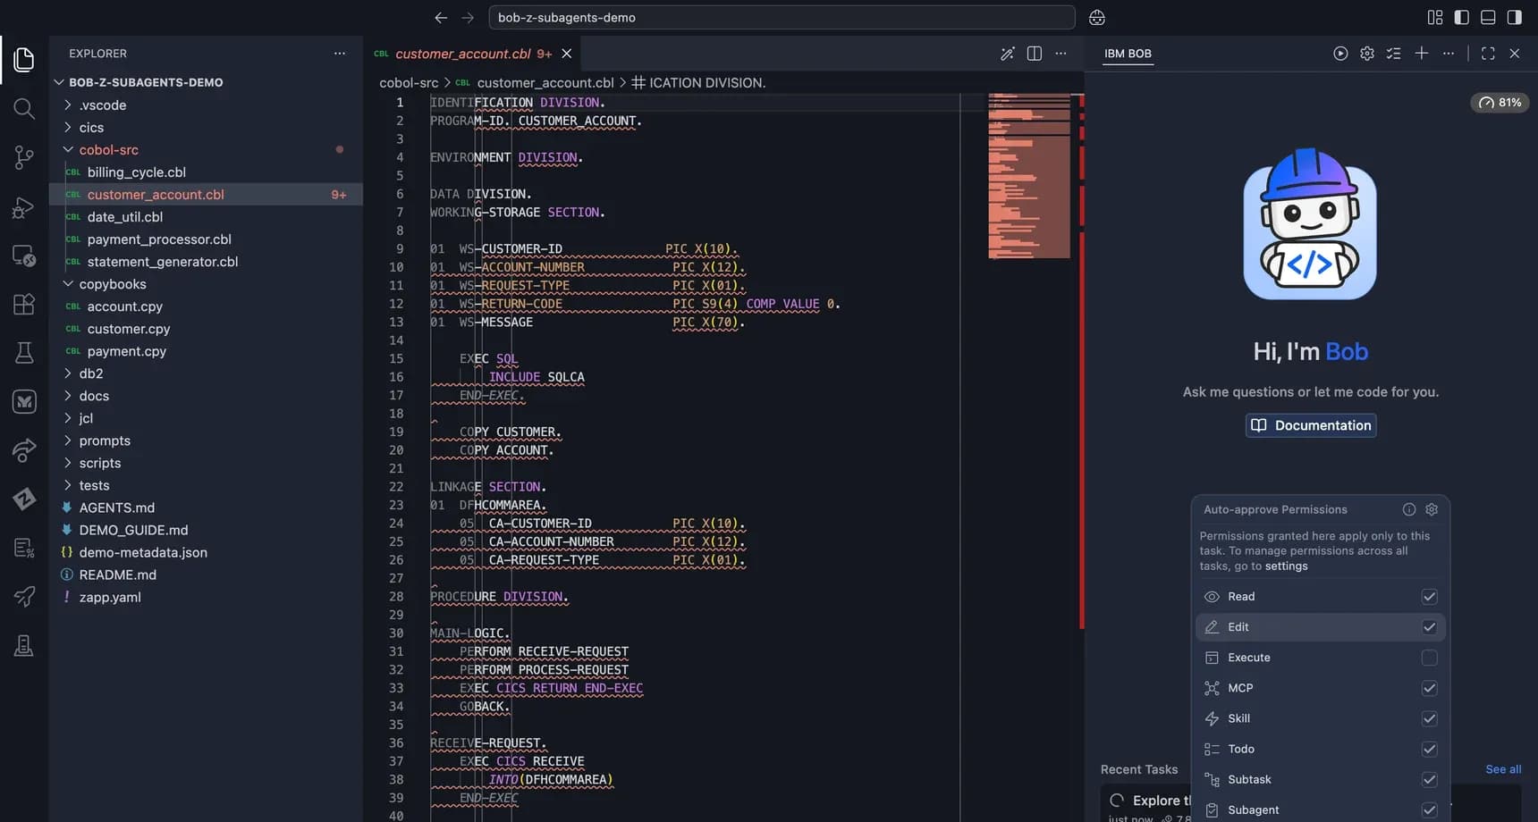The width and height of the screenshot is (1538, 822).
Task: Toggle the Skill permission checkbox
Action: [x=1429, y=718]
